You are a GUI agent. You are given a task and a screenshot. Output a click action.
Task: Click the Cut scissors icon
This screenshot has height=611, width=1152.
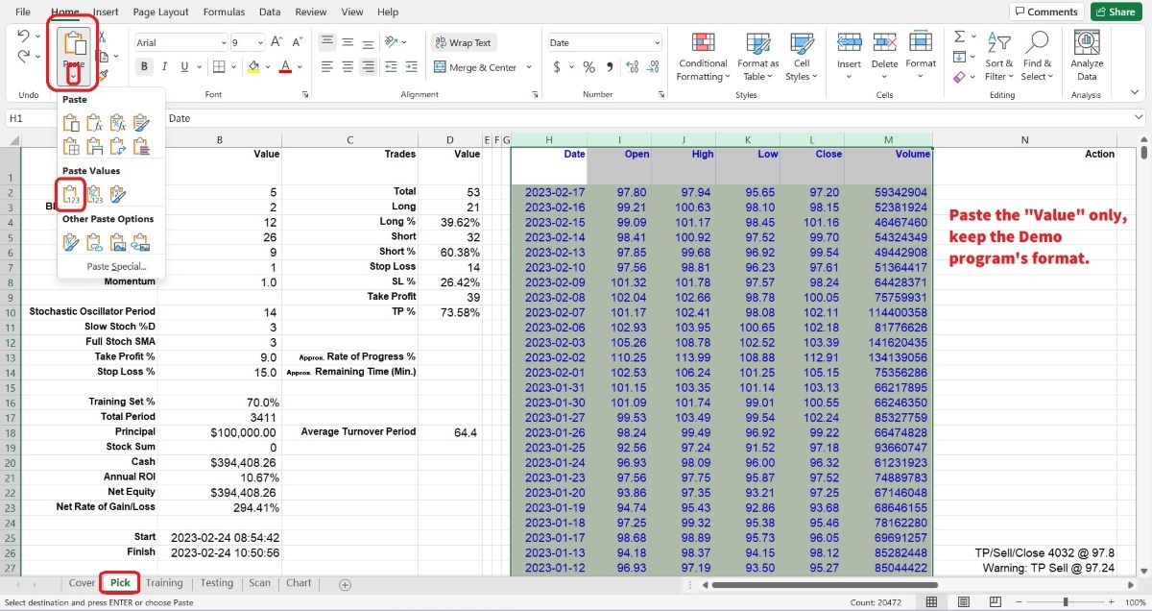click(x=103, y=35)
